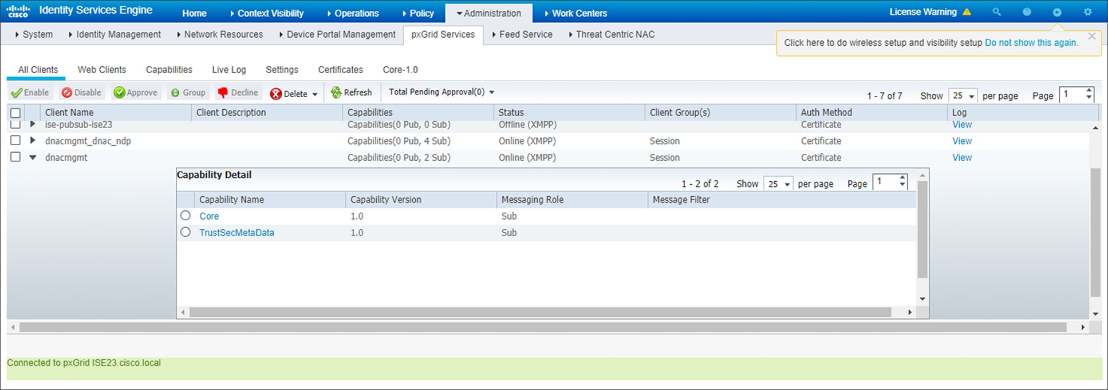Image resolution: width=1108 pixels, height=390 pixels.
Task: Toggle the select-all header checkbox
Action: tap(15, 113)
